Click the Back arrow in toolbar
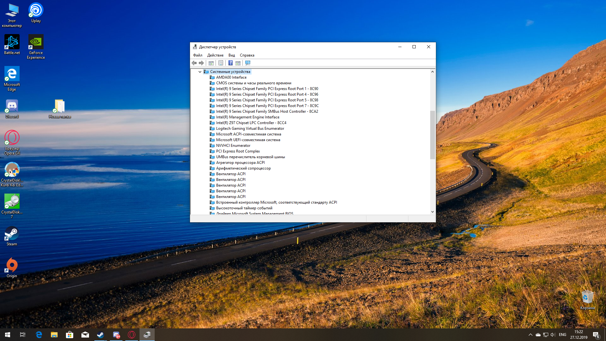Screen dimensions: 606x341 (x=194, y=63)
